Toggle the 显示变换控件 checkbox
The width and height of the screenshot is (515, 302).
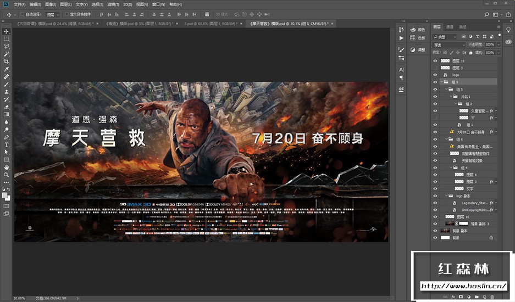(67, 14)
